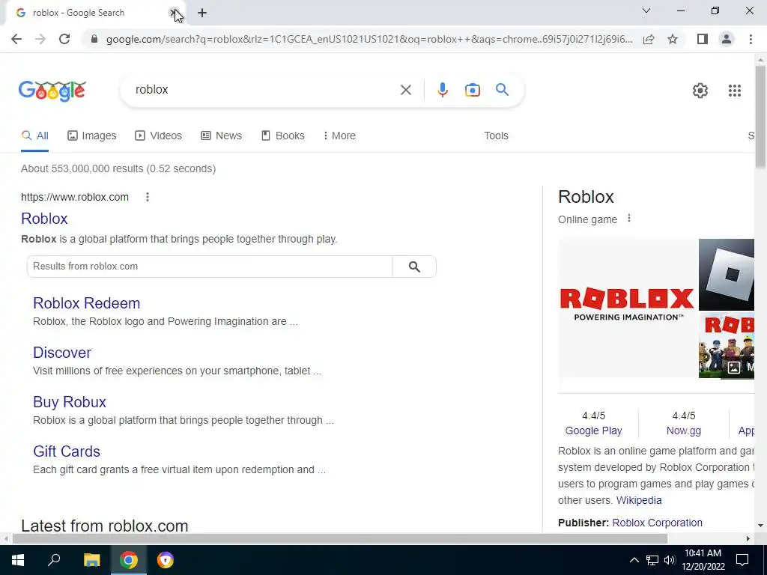The height and width of the screenshot is (575, 767).
Task: Switch to Videos results tab
Action: [159, 136]
